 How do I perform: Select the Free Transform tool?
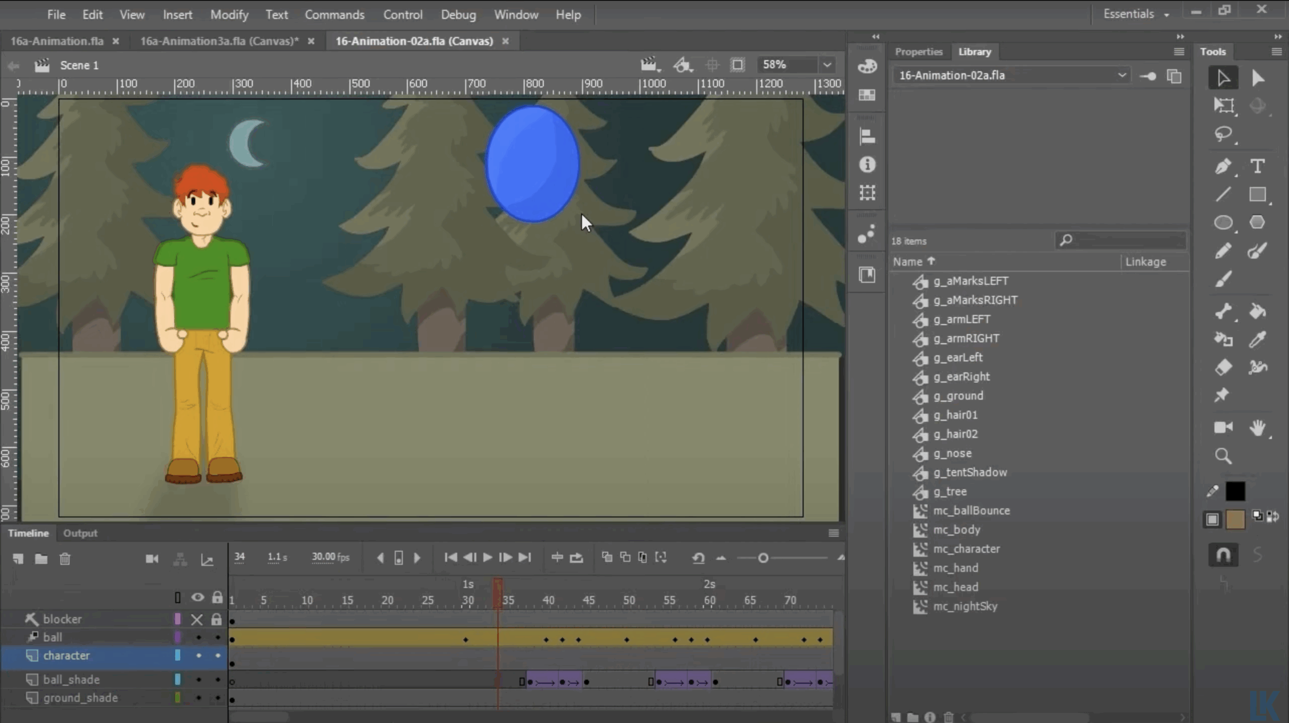click(1223, 106)
